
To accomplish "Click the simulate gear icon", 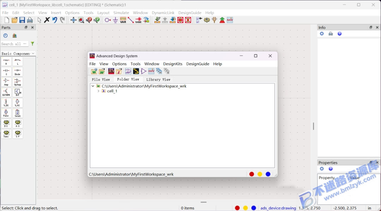I will 207,20.
